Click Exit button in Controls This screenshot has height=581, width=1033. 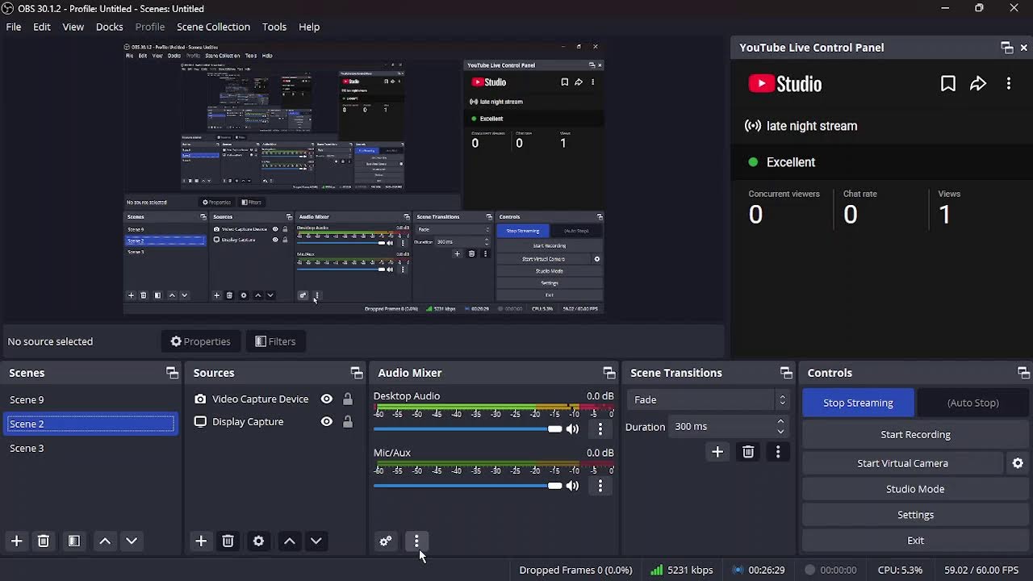(915, 541)
